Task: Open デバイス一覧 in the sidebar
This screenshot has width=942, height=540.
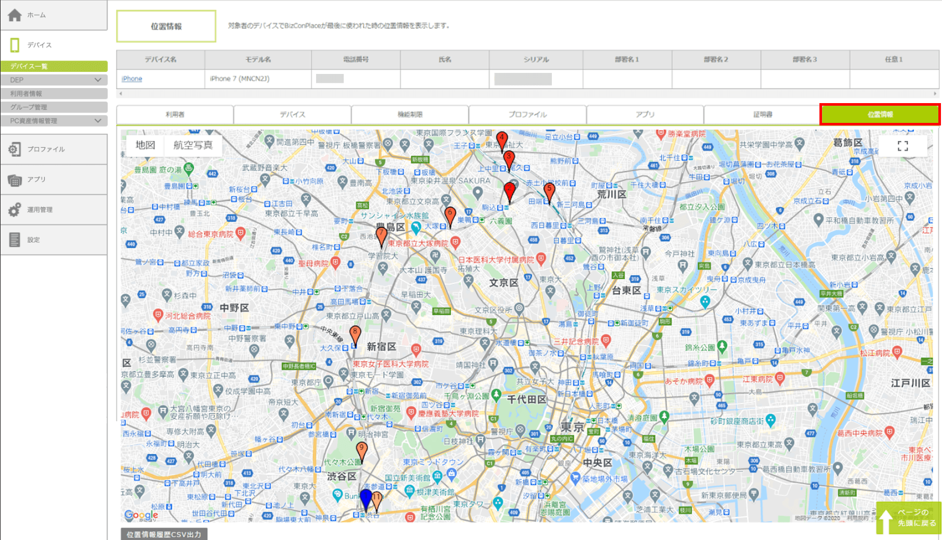Action: coord(54,66)
